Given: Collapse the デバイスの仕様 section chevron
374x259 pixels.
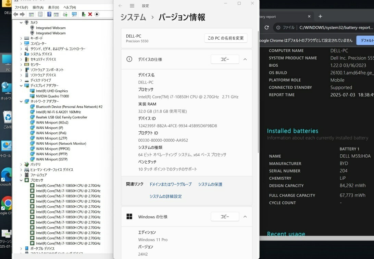Looking at the screenshot, I should [245, 59].
